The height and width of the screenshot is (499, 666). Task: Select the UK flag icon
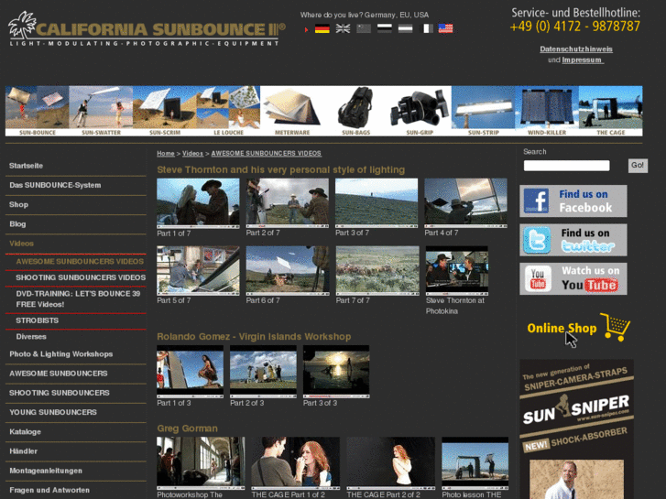point(343,29)
